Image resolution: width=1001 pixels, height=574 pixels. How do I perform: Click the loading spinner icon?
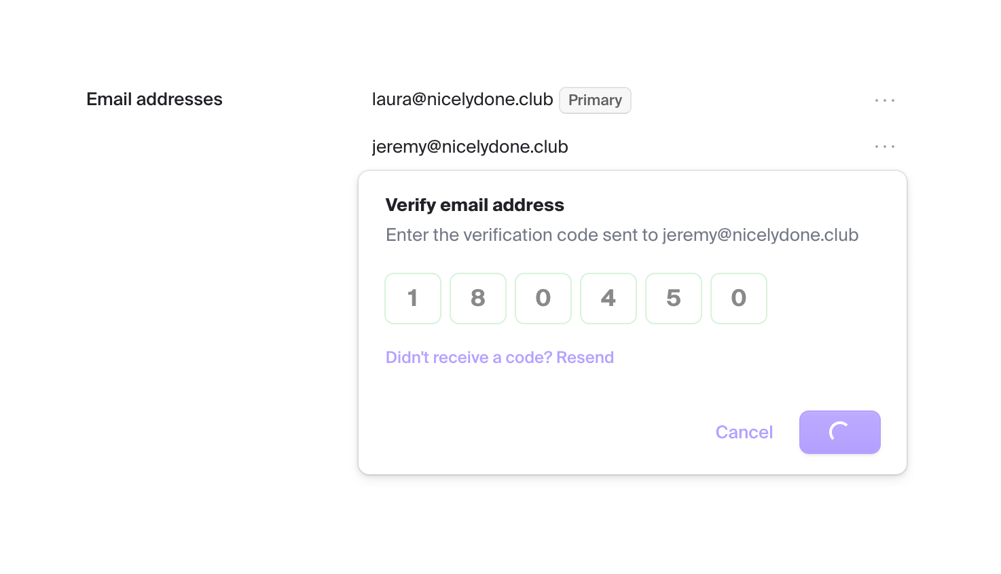839,432
